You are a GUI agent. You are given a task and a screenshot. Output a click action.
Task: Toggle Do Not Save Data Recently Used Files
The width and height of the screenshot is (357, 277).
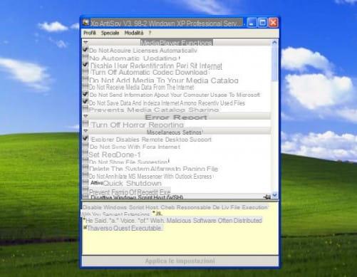click(x=86, y=101)
